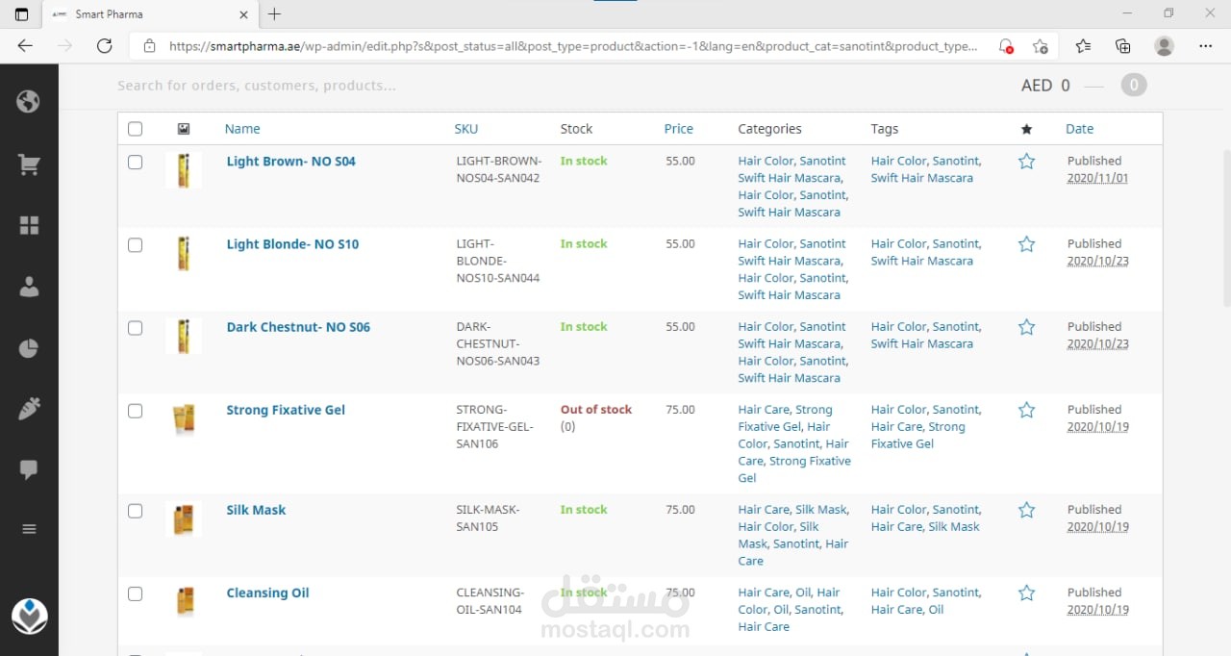Open browser collections icon
Viewport: 1231px width, 656px height.
click(1123, 45)
